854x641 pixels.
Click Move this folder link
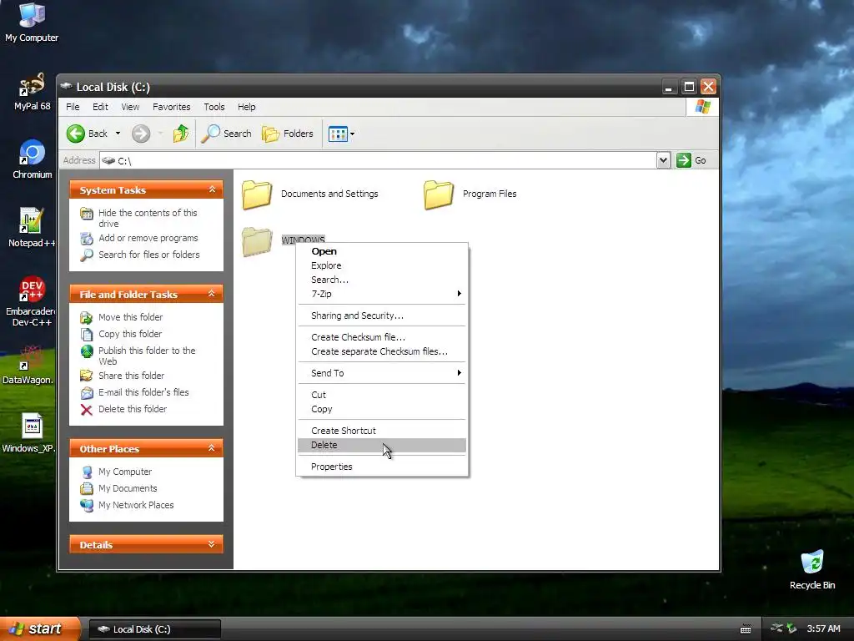131,317
